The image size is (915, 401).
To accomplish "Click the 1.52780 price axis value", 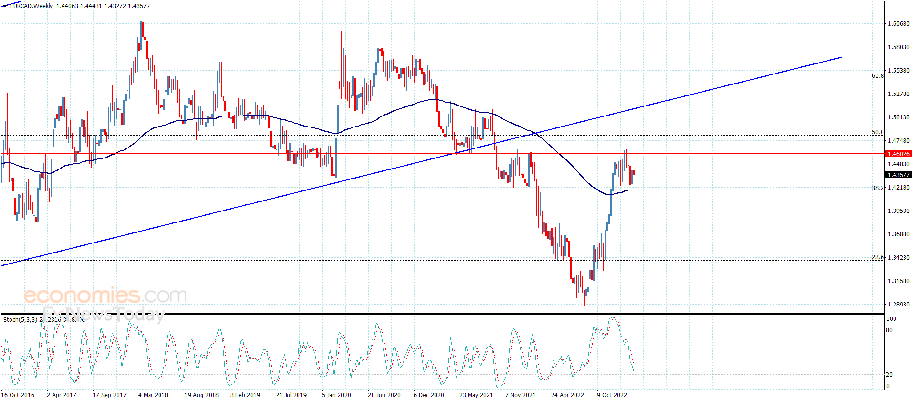I will [898, 94].
